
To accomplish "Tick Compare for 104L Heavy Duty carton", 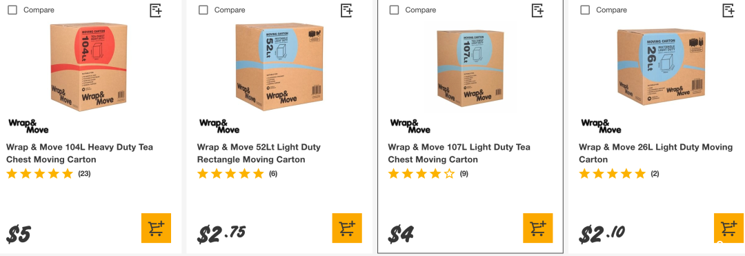I will click(12, 10).
